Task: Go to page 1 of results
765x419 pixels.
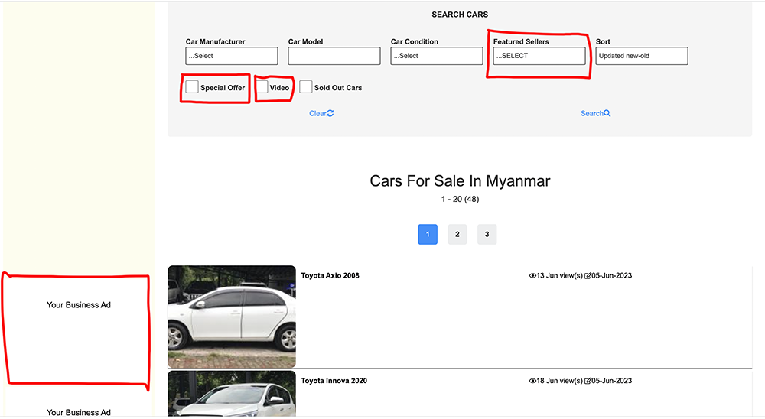Action: click(428, 234)
